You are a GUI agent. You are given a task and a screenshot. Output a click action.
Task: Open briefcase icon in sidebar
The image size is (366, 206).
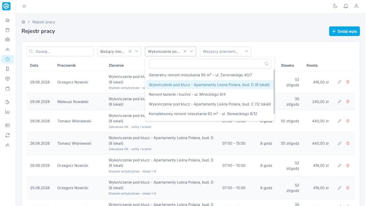[8, 39]
